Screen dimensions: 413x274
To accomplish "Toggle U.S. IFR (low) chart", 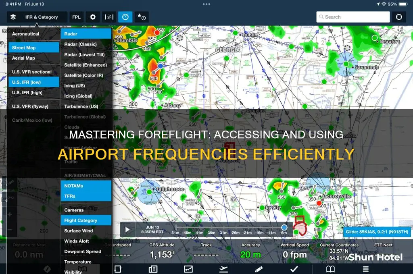I will (x=33, y=82).
